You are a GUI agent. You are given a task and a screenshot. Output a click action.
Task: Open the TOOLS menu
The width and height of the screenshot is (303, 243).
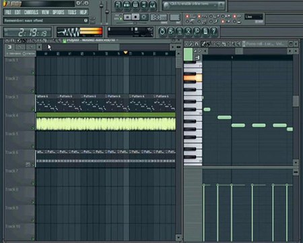pos(72,12)
